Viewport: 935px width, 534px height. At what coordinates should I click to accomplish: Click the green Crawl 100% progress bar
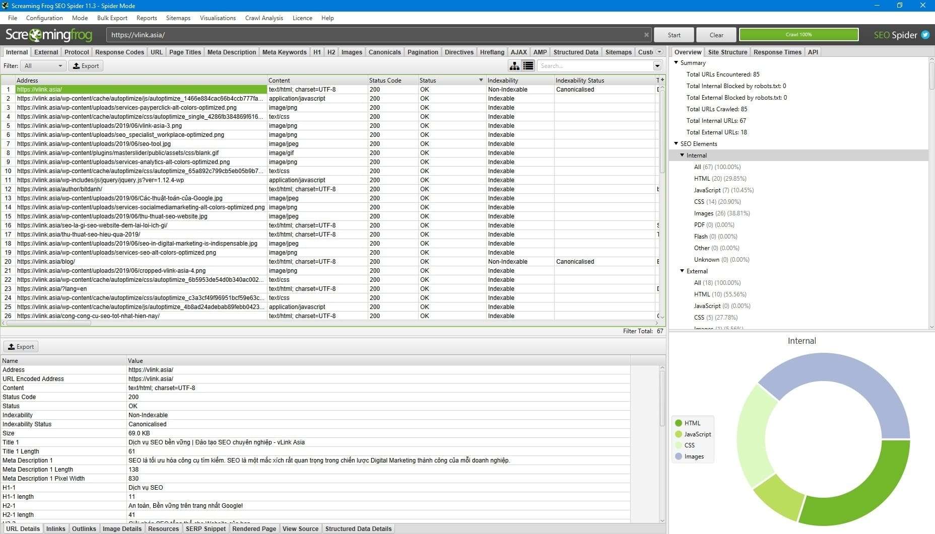point(798,35)
